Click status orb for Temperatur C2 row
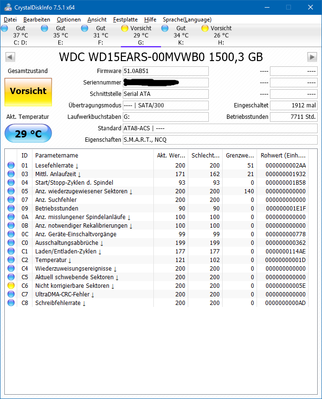322x399 pixels. click(11, 260)
